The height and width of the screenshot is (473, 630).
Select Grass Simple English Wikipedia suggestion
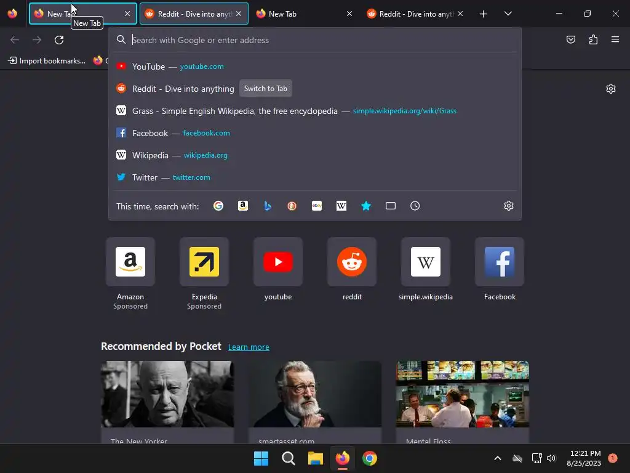point(315,111)
